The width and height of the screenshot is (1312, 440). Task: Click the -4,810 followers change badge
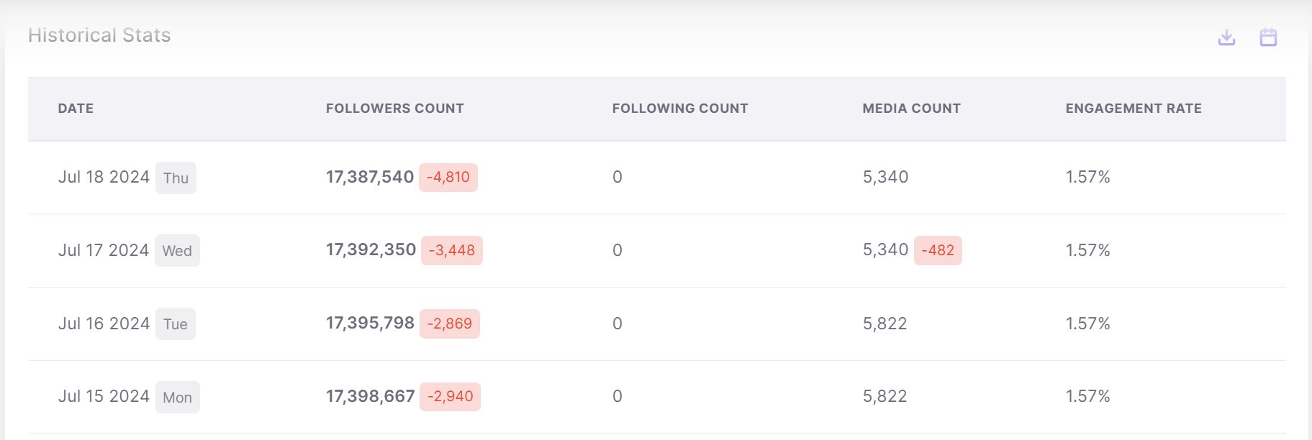pyautogui.click(x=448, y=178)
